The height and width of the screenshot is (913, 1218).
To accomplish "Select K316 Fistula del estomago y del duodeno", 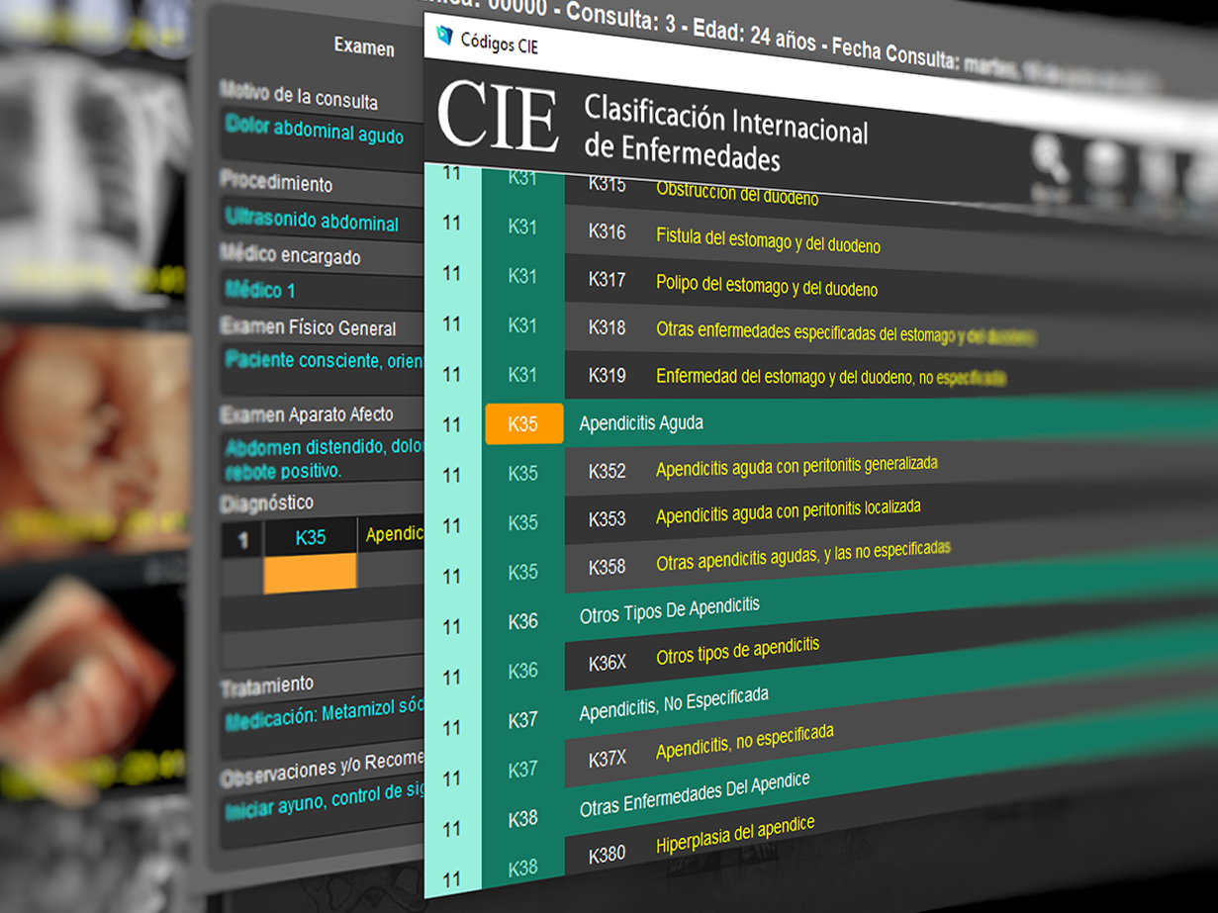I will tap(767, 239).
